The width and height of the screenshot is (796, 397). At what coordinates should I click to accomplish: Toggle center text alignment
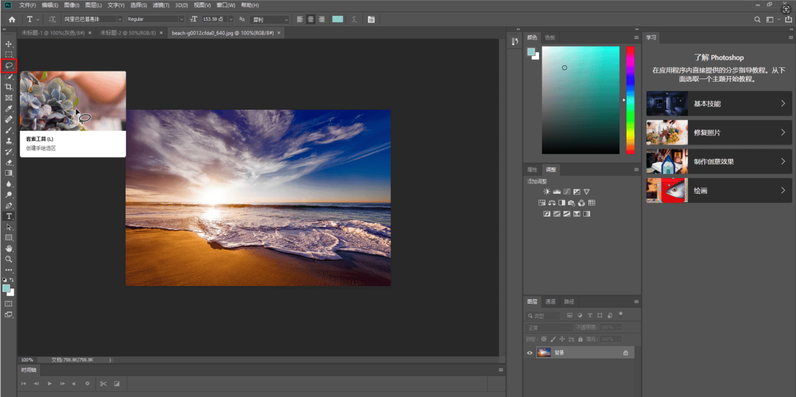[311, 19]
